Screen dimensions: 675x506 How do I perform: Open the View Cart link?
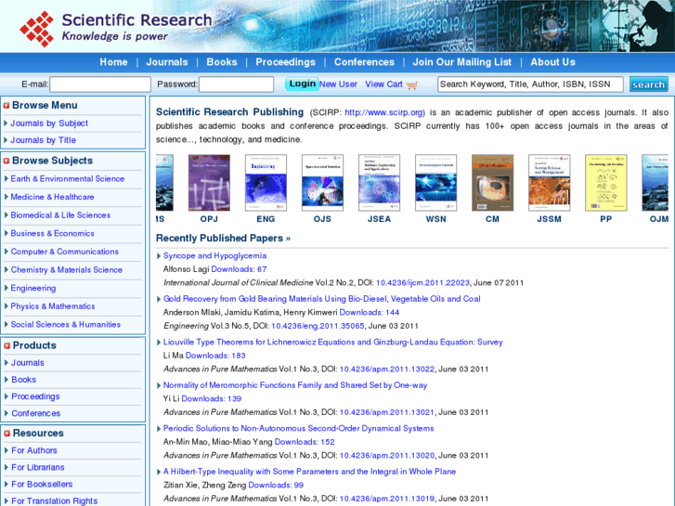(383, 84)
